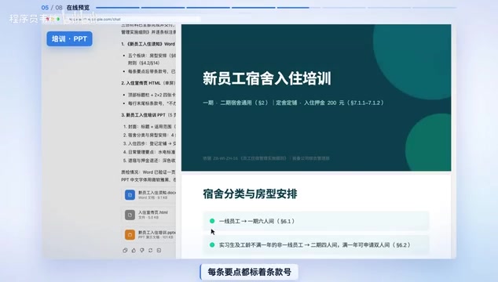Click the thumbs-up icon below the reply
The height and width of the screenshot is (282, 498).
click(134, 251)
